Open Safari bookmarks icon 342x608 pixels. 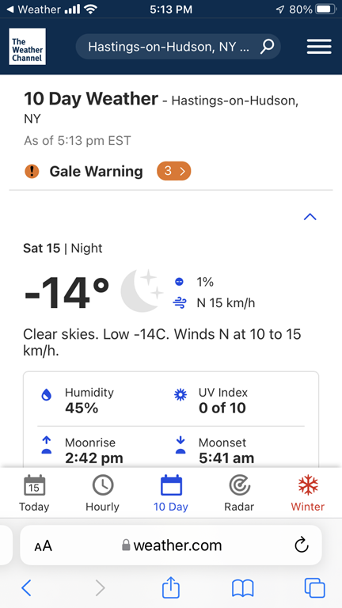[x=242, y=588]
